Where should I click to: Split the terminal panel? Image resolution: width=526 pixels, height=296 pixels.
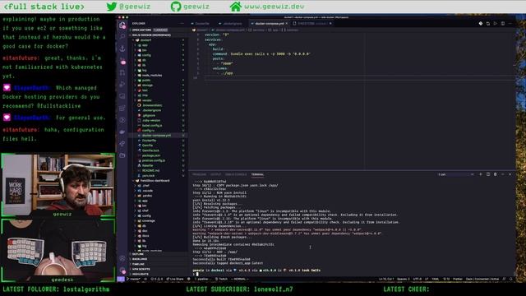click(x=488, y=174)
